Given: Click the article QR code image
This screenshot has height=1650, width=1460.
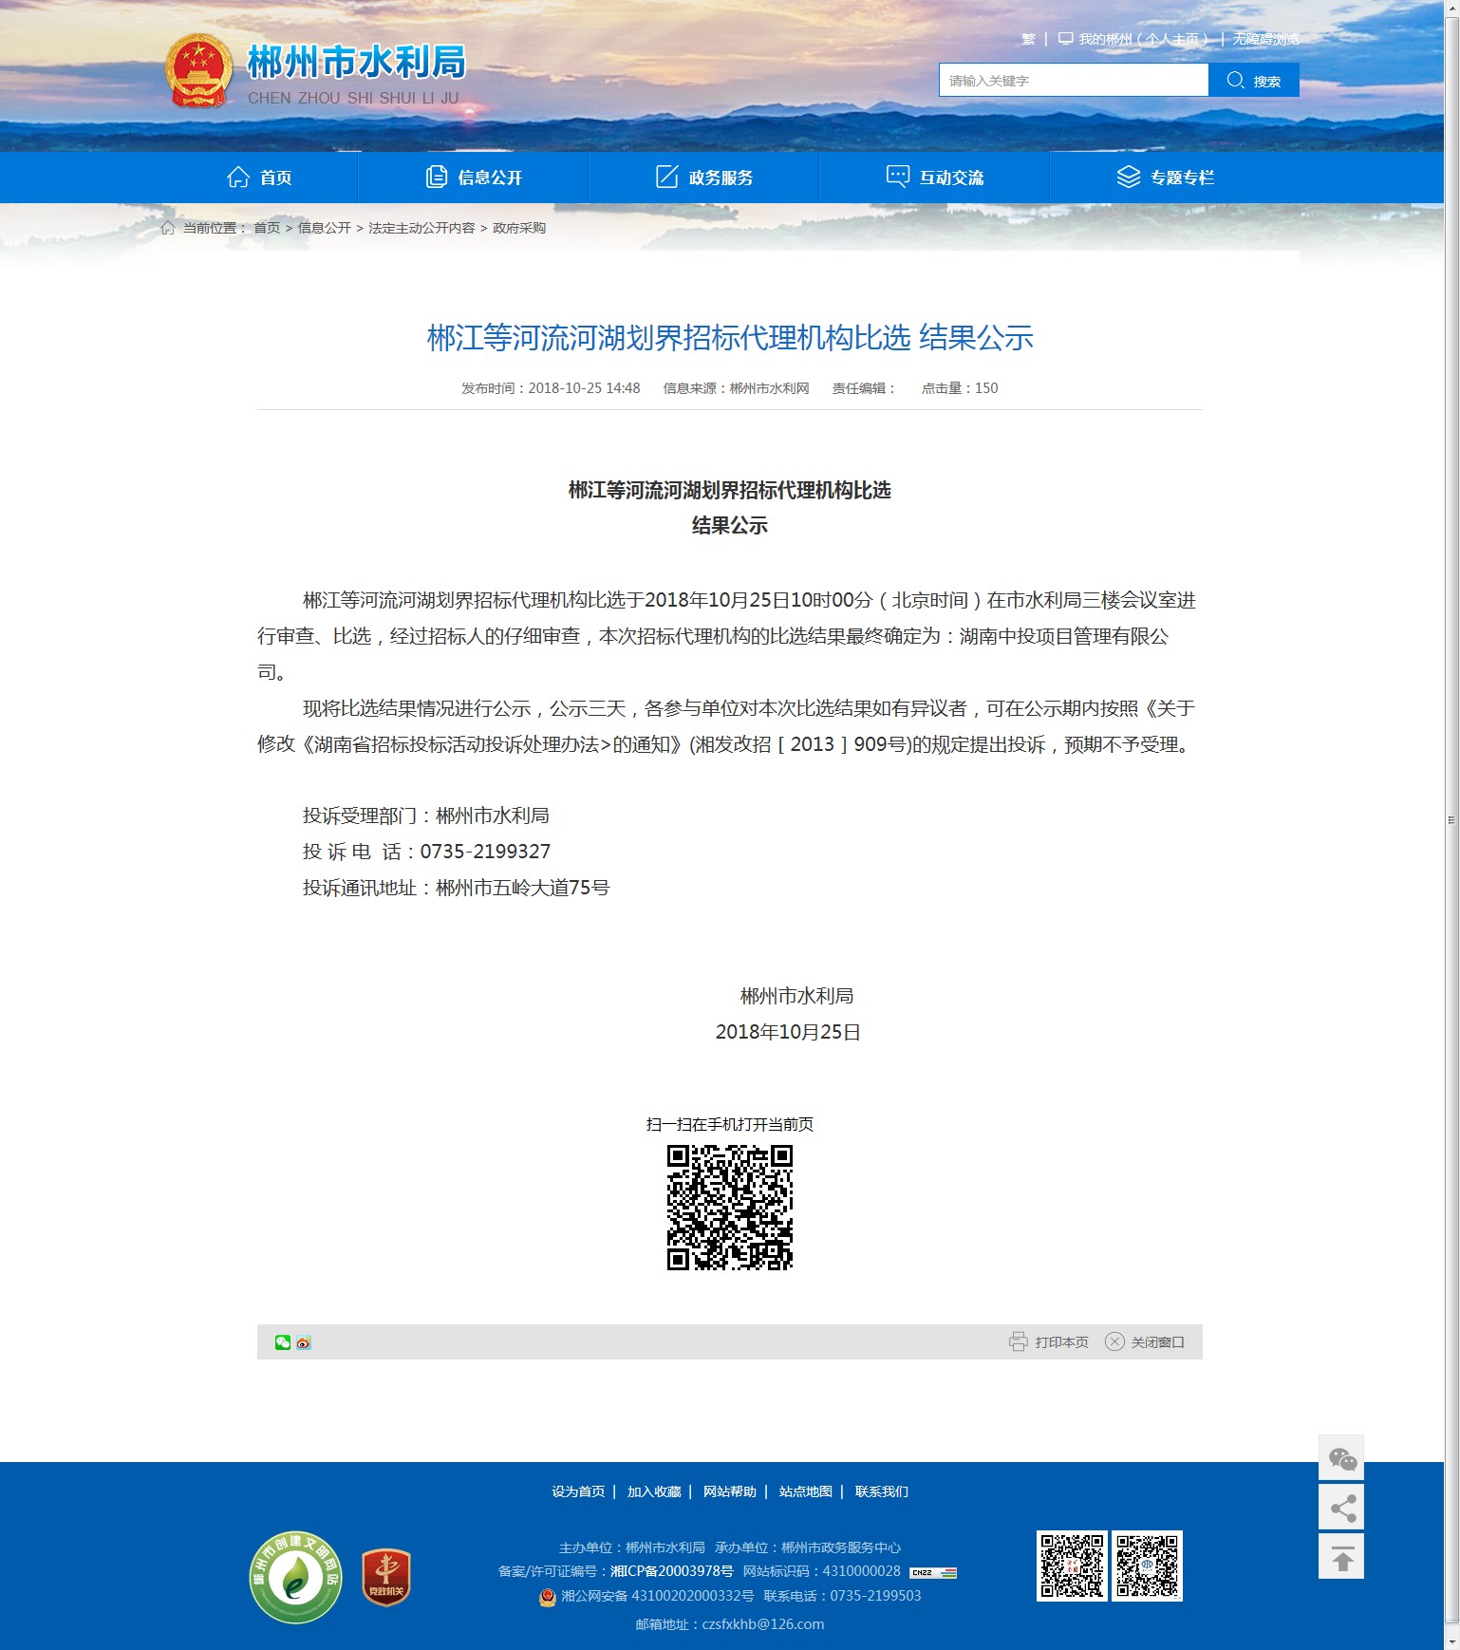Looking at the screenshot, I should pos(730,1208).
